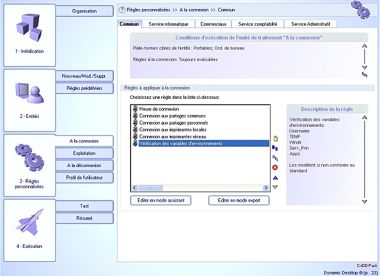This screenshot has width=380, height=276.
Task: Click icon beside Connexion aux imprimantes réseau
Action: [135, 137]
